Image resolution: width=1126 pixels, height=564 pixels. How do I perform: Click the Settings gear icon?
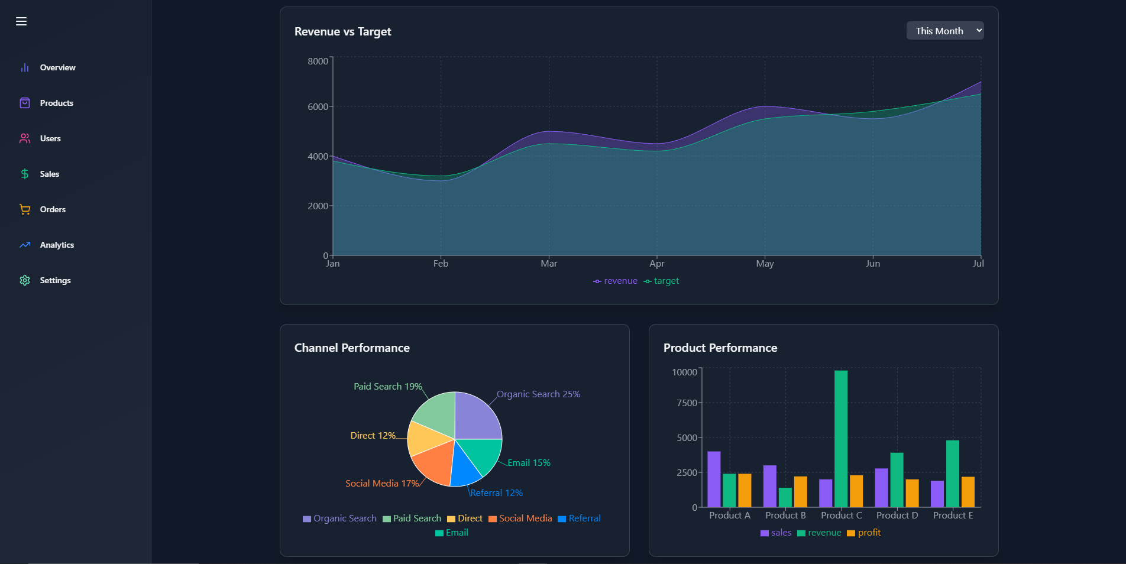point(25,280)
